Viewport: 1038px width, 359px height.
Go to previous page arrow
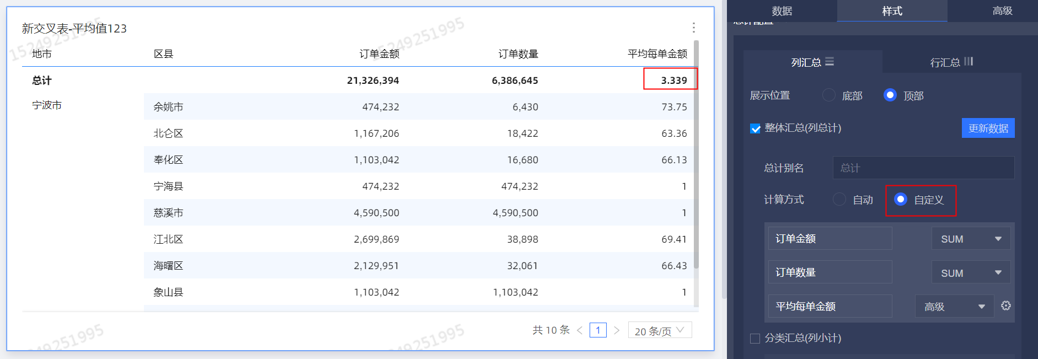tap(580, 330)
